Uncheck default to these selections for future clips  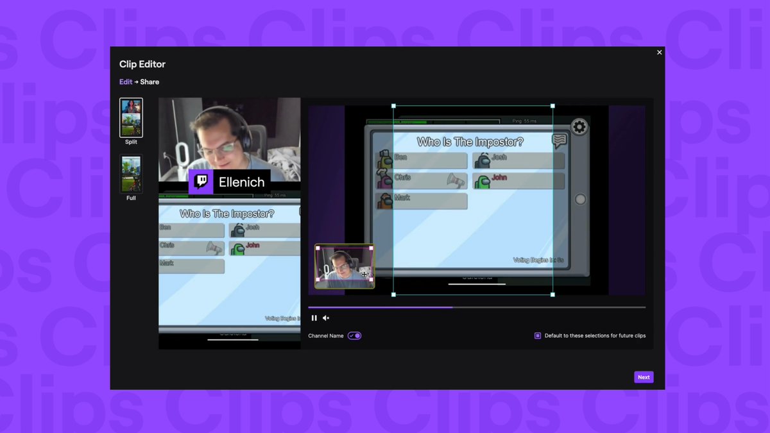(x=538, y=335)
